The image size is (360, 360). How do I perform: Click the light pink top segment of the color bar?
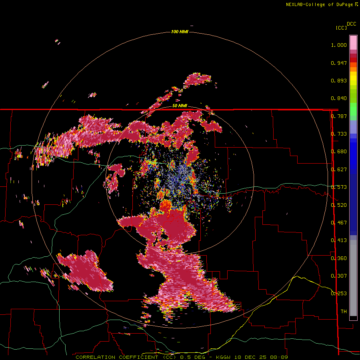[353, 42]
